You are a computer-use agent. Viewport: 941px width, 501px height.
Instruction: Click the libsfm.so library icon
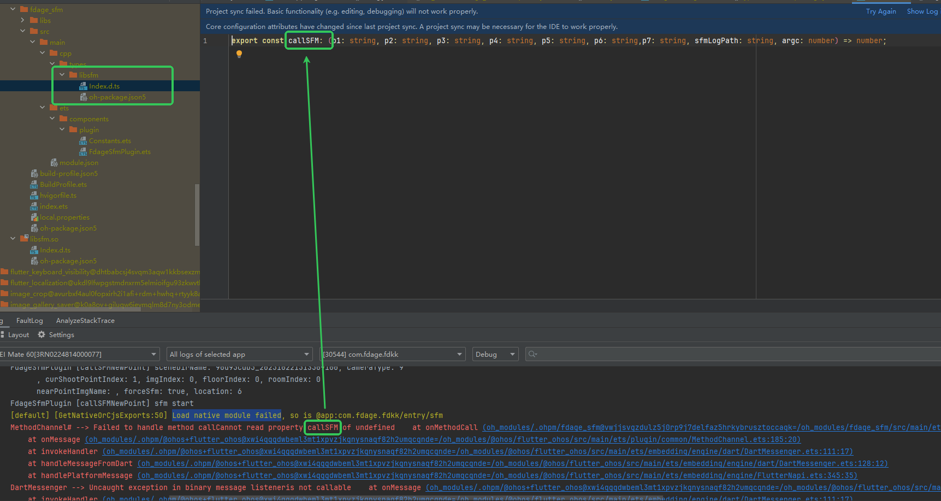[x=23, y=239]
